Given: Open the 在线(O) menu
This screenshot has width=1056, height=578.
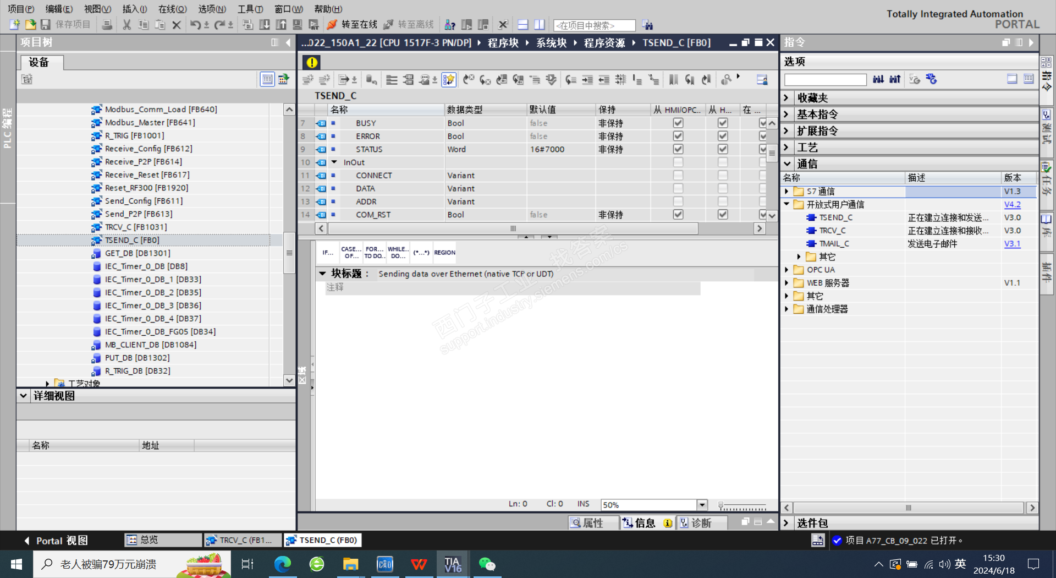Looking at the screenshot, I should (172, 9).
